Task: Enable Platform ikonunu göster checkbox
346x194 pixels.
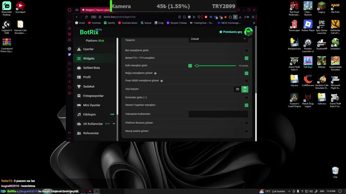Action: pos(247,123)
